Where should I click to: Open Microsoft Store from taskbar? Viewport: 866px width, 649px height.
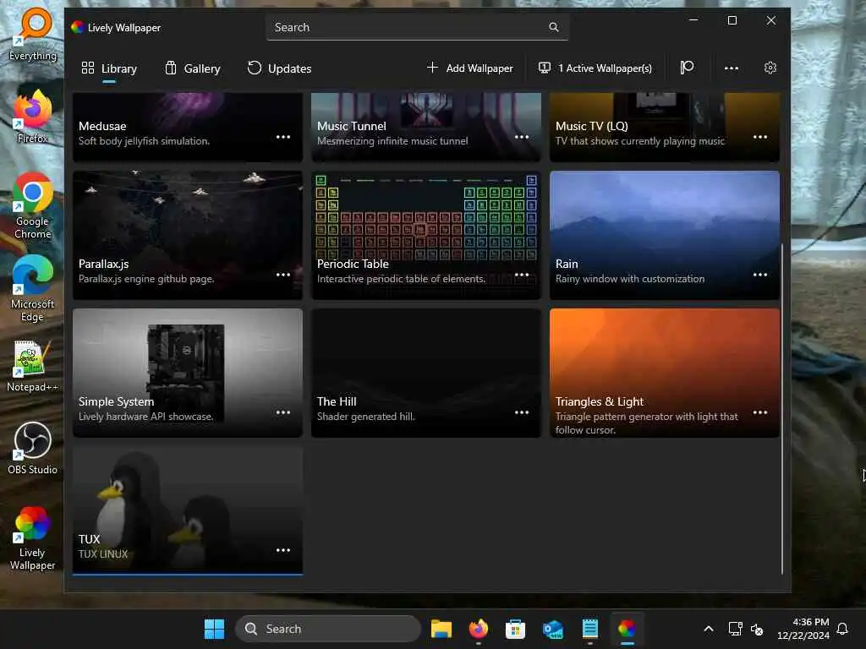pos(515,629)
